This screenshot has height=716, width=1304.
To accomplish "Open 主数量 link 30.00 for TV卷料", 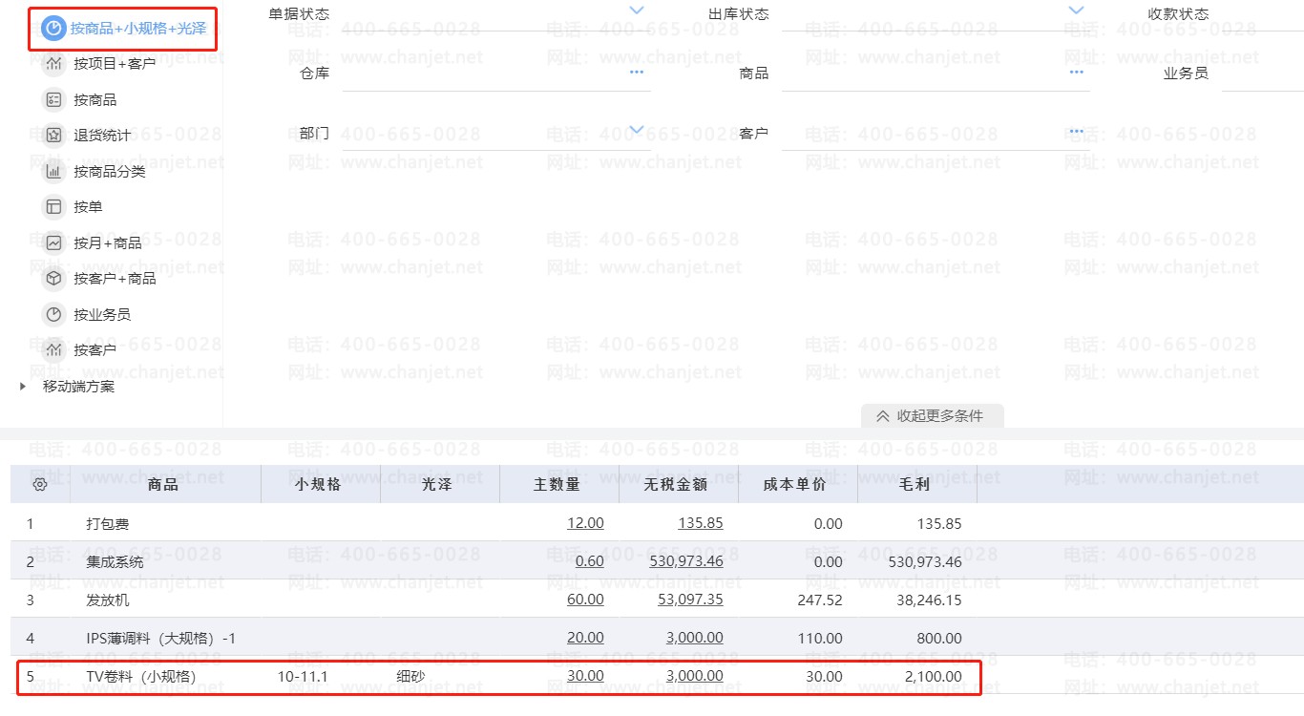I will (585, 676).
